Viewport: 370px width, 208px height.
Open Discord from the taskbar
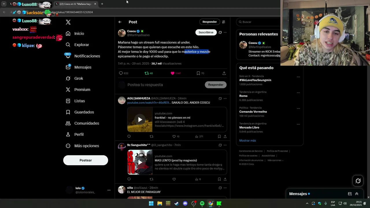point(185,204)
